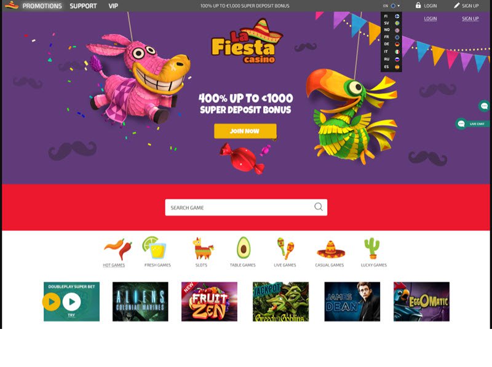Open the Support menu item
Viewport: 492px width, 367px height.
[x=83, y=6]
